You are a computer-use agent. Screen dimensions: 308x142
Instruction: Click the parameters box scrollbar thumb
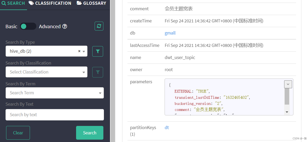[287, 96]
